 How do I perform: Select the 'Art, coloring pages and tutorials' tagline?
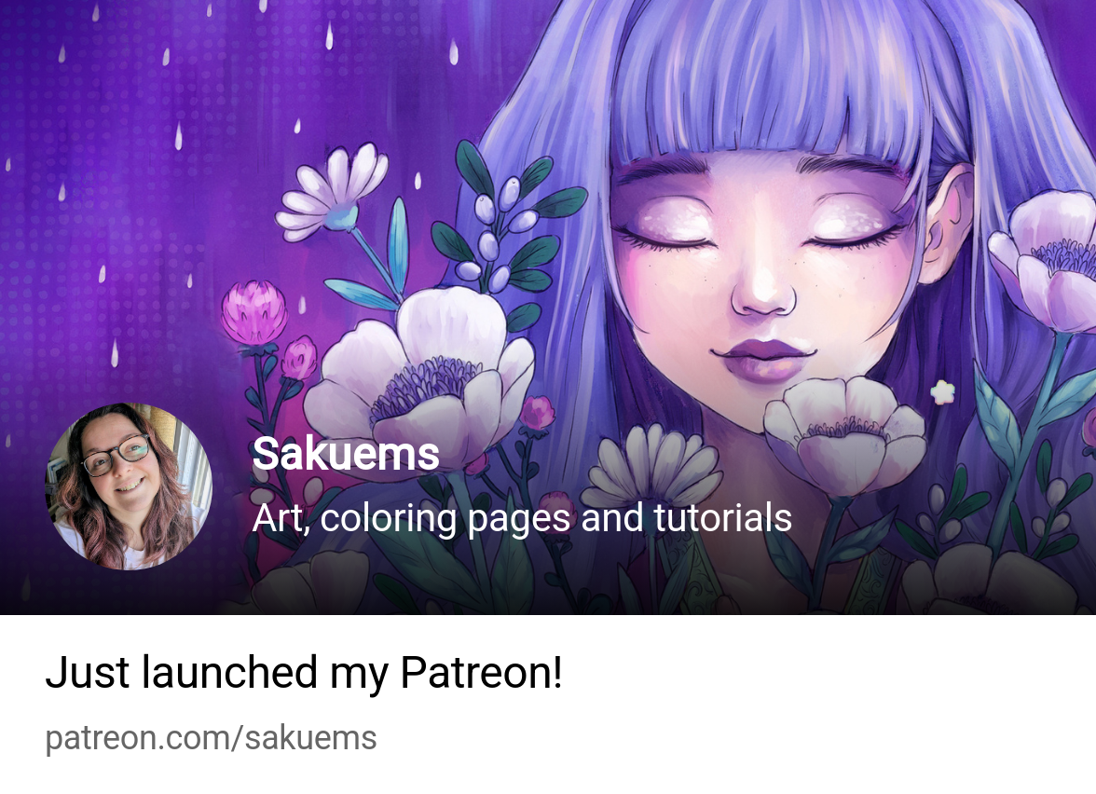pyautogui.click(x=522, y=518)
